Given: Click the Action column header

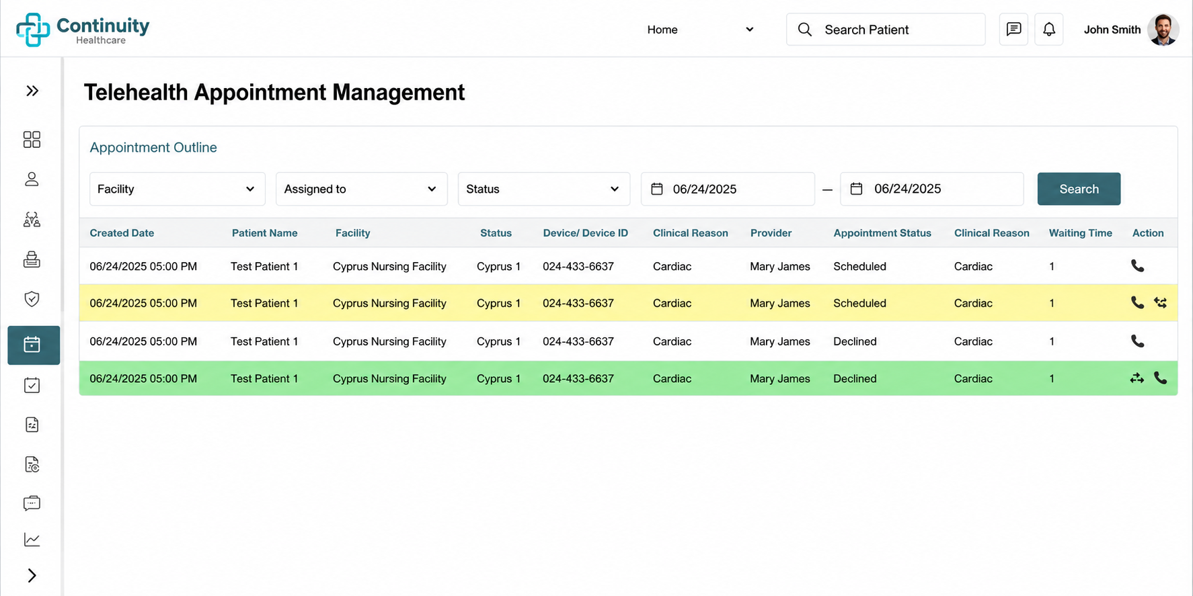Looking at the screenshot, I should (1148, 233).
